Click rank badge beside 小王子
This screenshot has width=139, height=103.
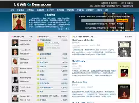pos(38,71)
